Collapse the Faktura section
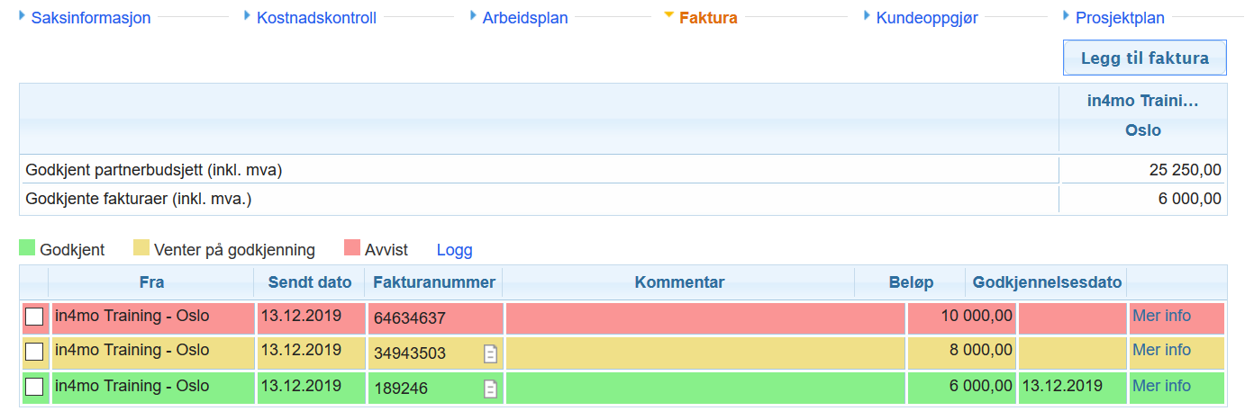This screenshot has height=411, width=1245. click(708, 18)
